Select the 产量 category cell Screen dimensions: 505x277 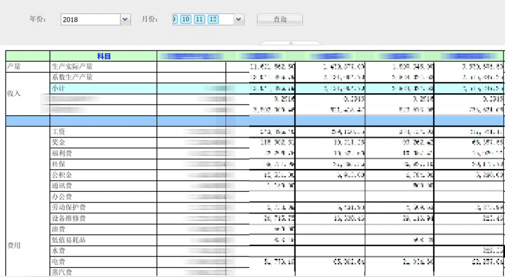28,67
